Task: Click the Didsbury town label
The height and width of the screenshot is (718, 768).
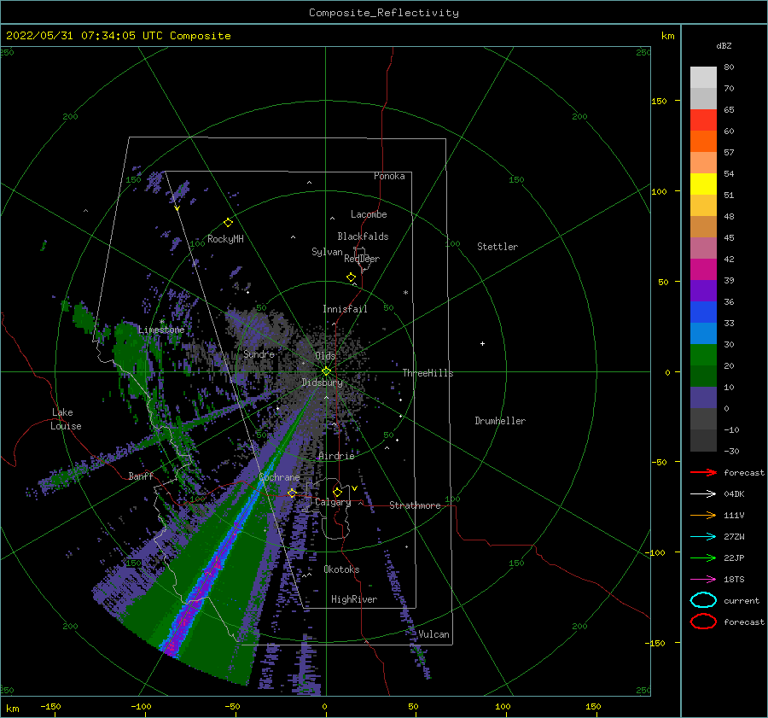Action: [322, 382]
